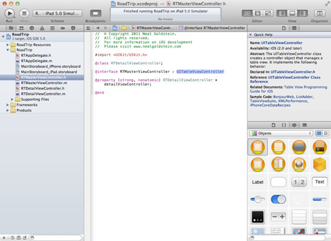
Task: Toggle the Utilities pane view button
Action: tap(303, 14)
